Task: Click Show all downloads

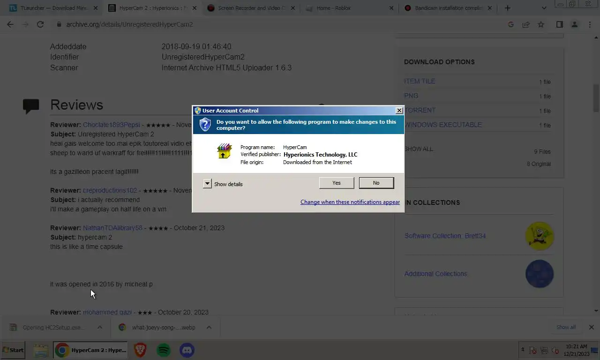Action: (x=566, y=327)
